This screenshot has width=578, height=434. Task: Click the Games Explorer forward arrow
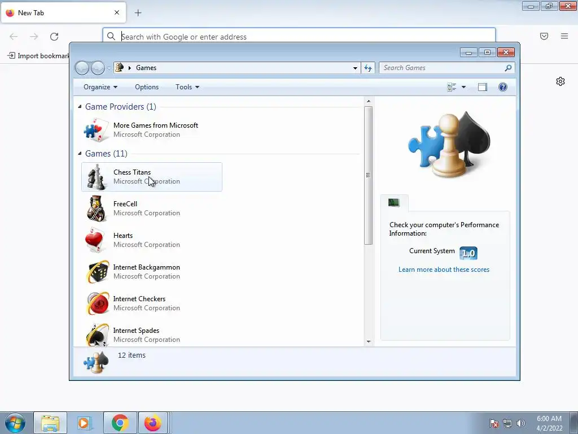(98, 68)
